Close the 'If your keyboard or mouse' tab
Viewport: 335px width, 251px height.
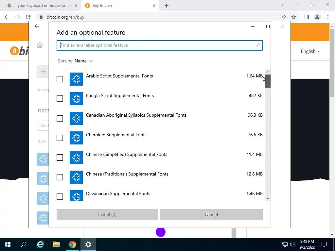click(x=76, y=6)
